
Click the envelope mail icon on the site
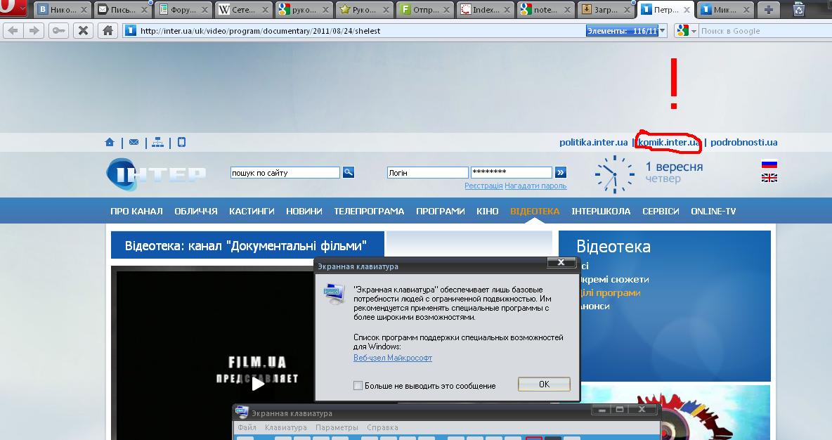[x=134, y=142]
